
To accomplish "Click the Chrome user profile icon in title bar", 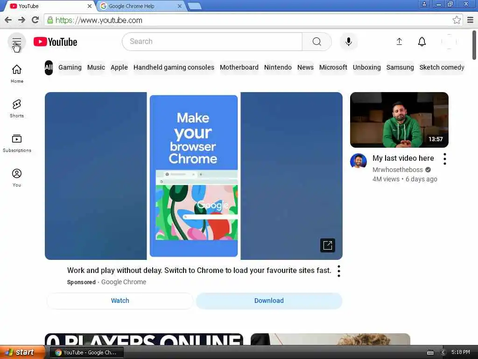I will [x=424, y=4].
